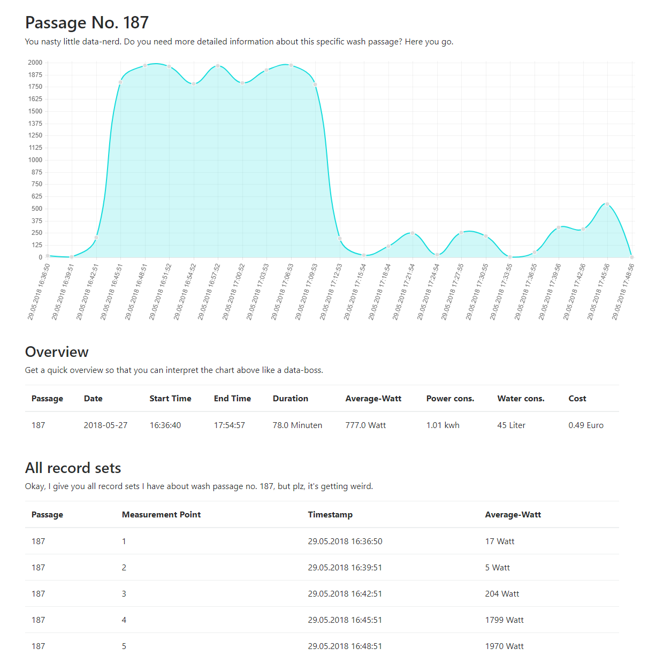The image size is (656, 656).
Task: Click the 0.49 Euro cost value
Action: tap(585, 425)
